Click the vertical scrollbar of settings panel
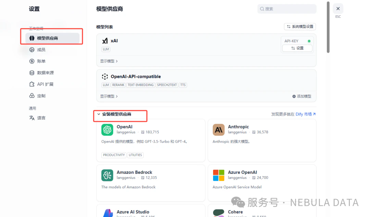The width and height of the screenshot is (370, 217). point(328,27)
